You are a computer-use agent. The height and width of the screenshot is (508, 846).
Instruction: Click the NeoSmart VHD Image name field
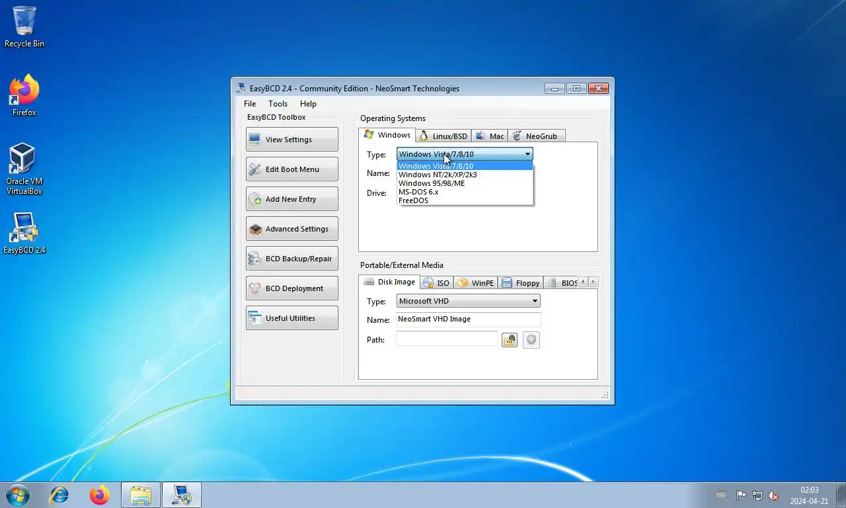click(x=468, y=319)
